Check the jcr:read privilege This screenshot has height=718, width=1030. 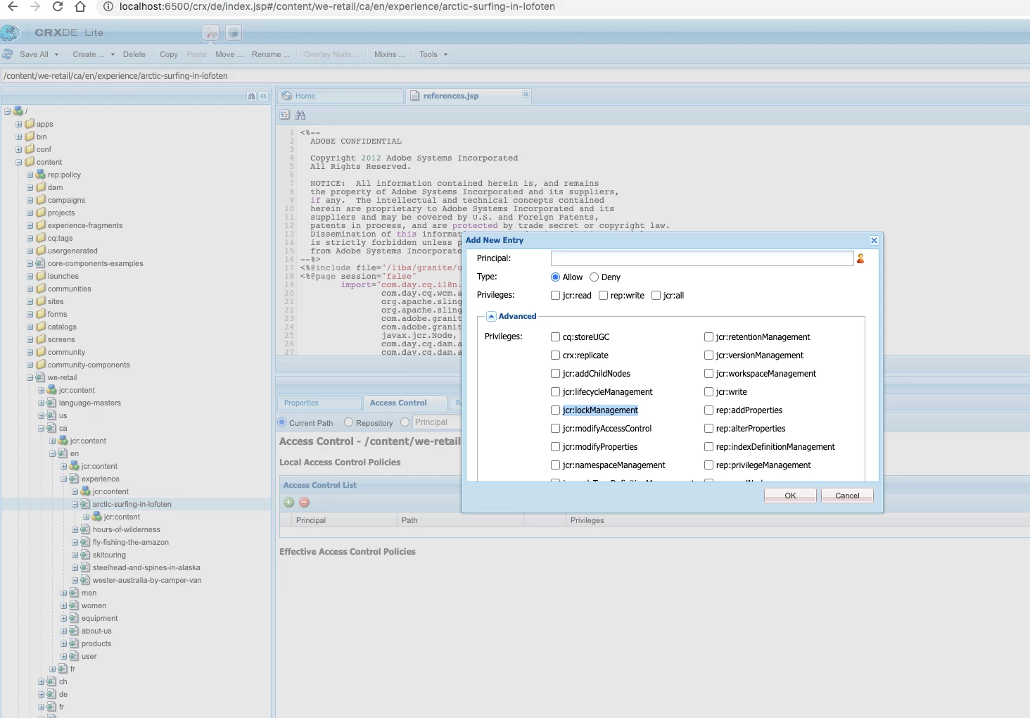click(x=556, y=296)
